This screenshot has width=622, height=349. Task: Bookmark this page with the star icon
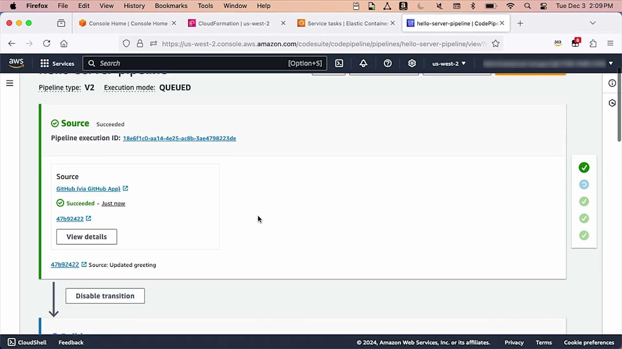496,43
